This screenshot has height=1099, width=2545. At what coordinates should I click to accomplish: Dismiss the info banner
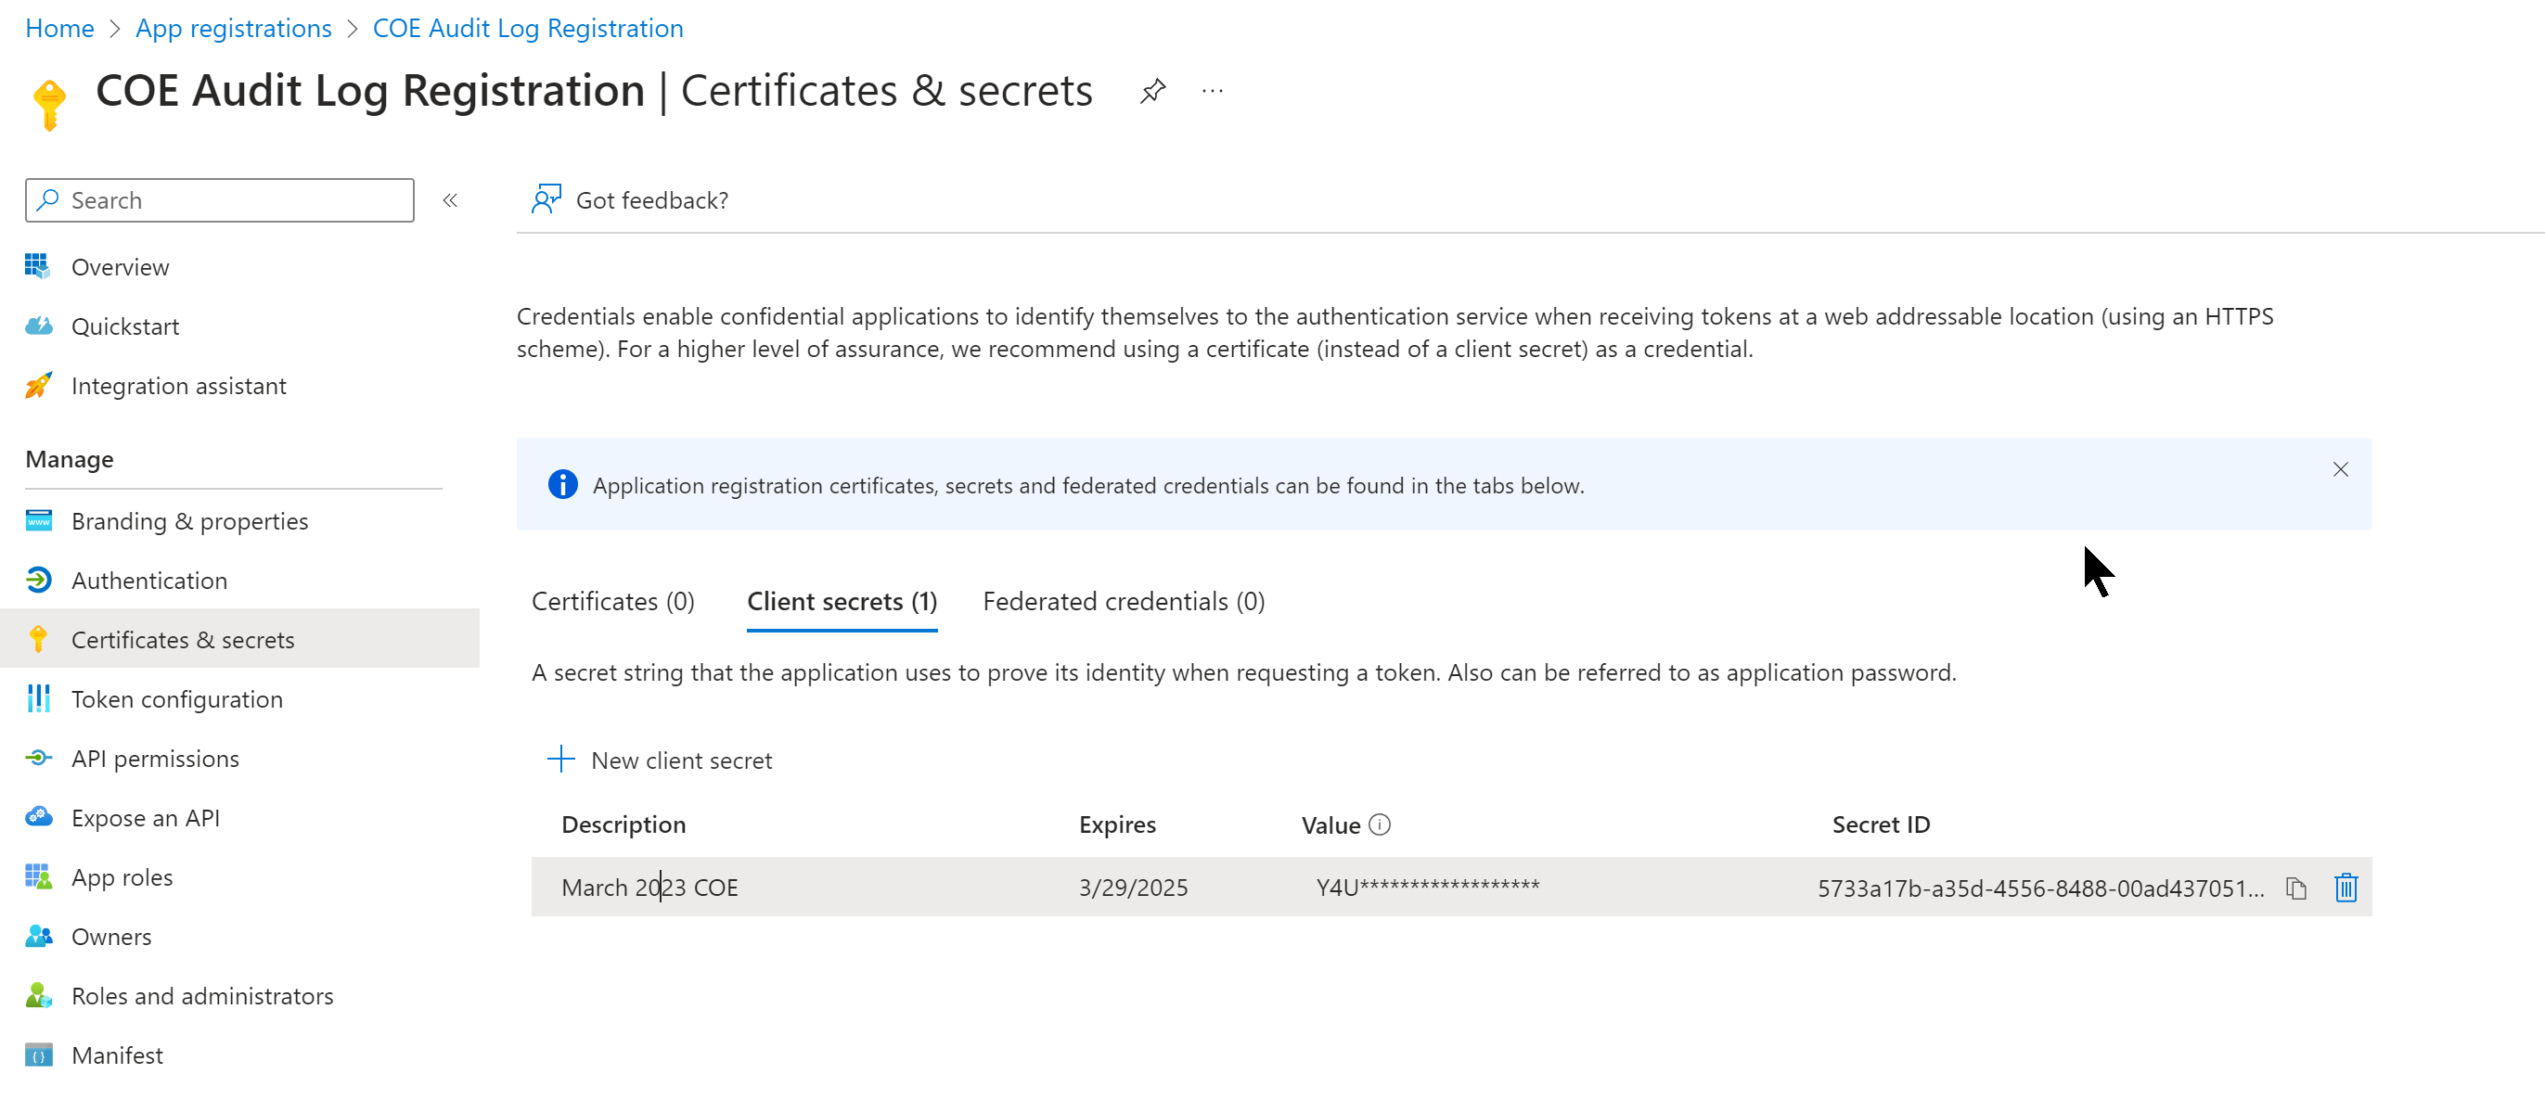(2341, 469)
